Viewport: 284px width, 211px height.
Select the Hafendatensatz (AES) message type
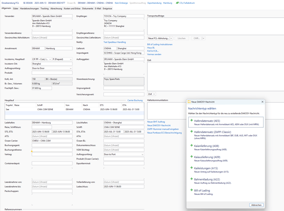pos(226,122)
